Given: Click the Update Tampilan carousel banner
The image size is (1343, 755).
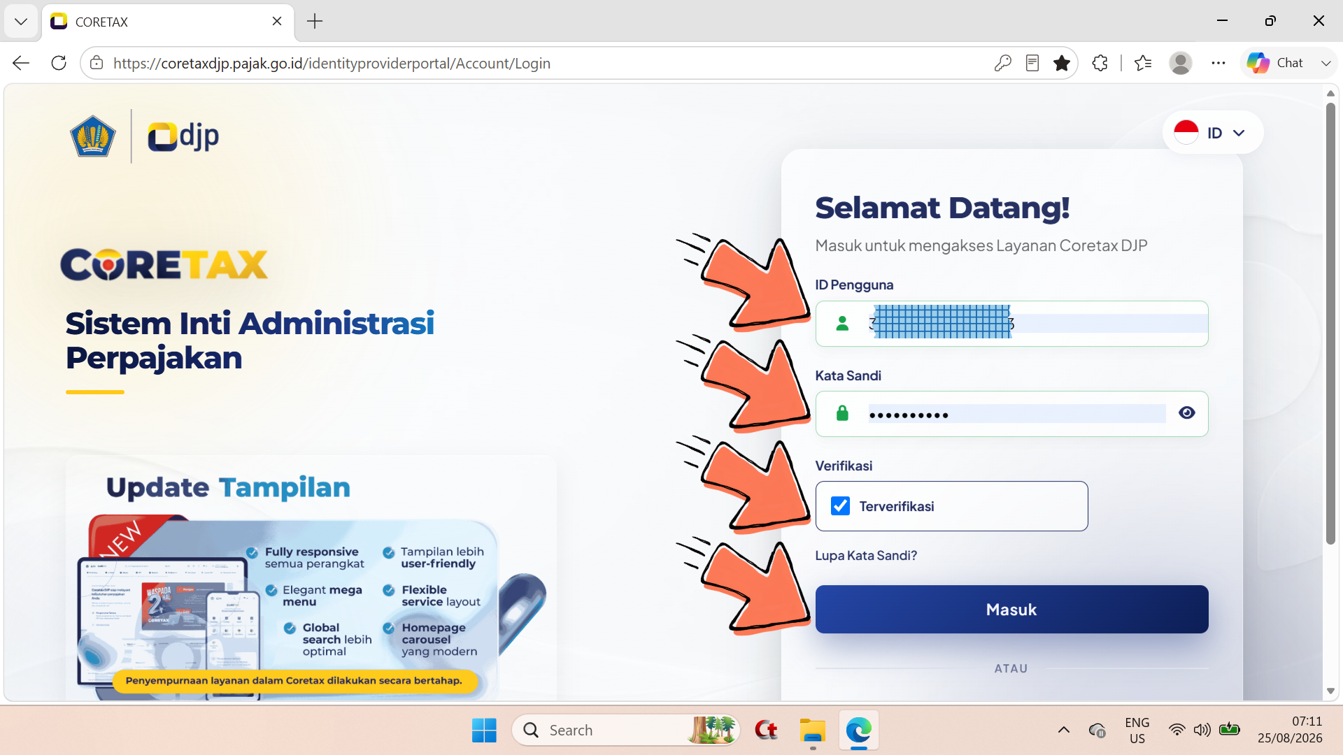Looking at the screenshot, I should pos(311,578).
